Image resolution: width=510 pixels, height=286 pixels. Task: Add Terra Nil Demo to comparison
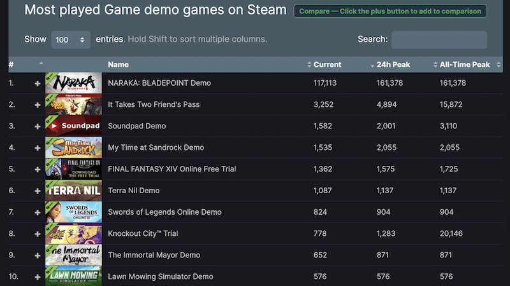[x=38, y=191]
